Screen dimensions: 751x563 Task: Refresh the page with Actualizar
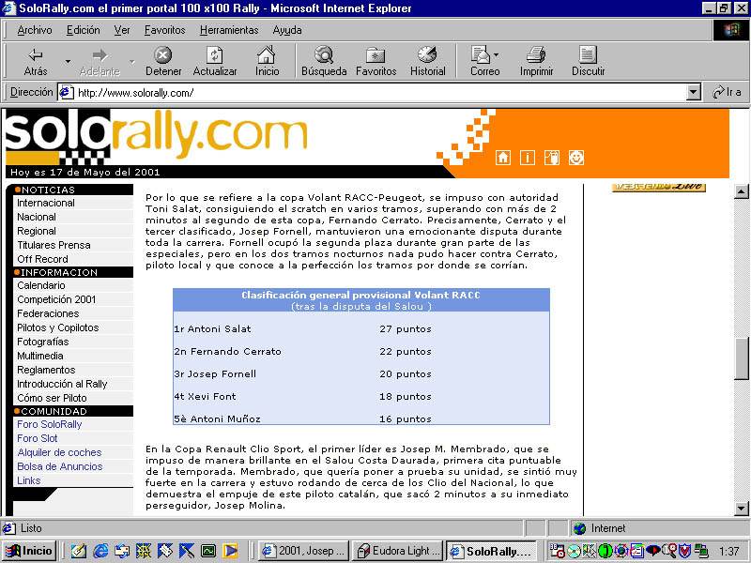click(215, 61)
